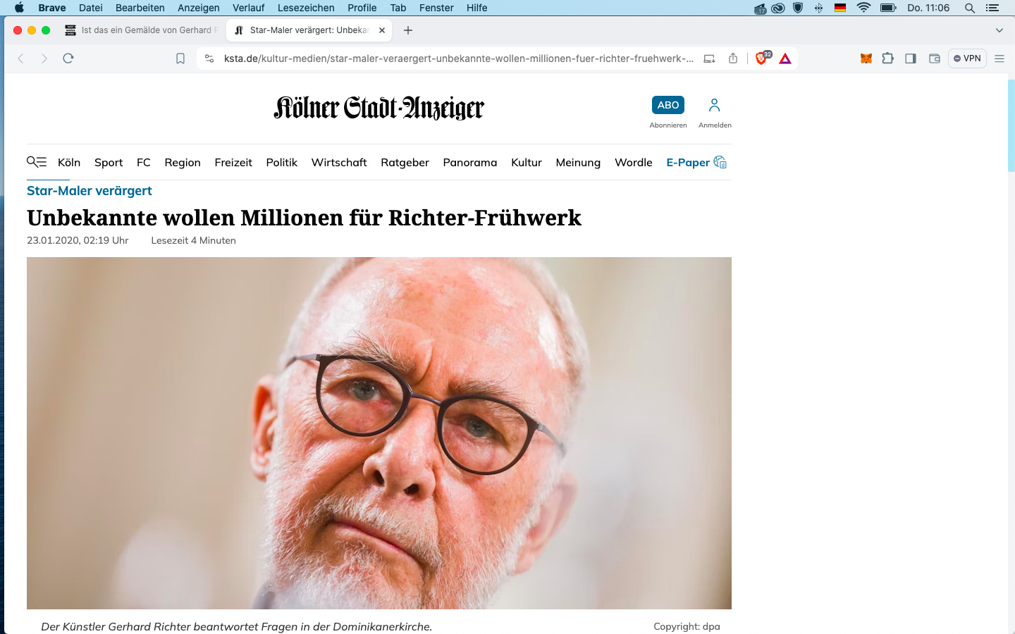Reload the page

click(x=68, y=58)
